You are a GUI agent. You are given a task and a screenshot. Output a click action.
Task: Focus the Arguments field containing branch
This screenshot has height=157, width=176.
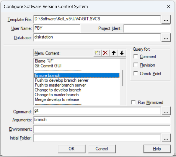[102, 120]
